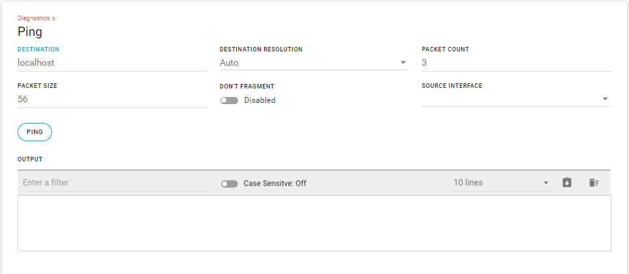Click the Source Interface dropdown arrow
629x274 pixels.
click(x=606, y=99)
